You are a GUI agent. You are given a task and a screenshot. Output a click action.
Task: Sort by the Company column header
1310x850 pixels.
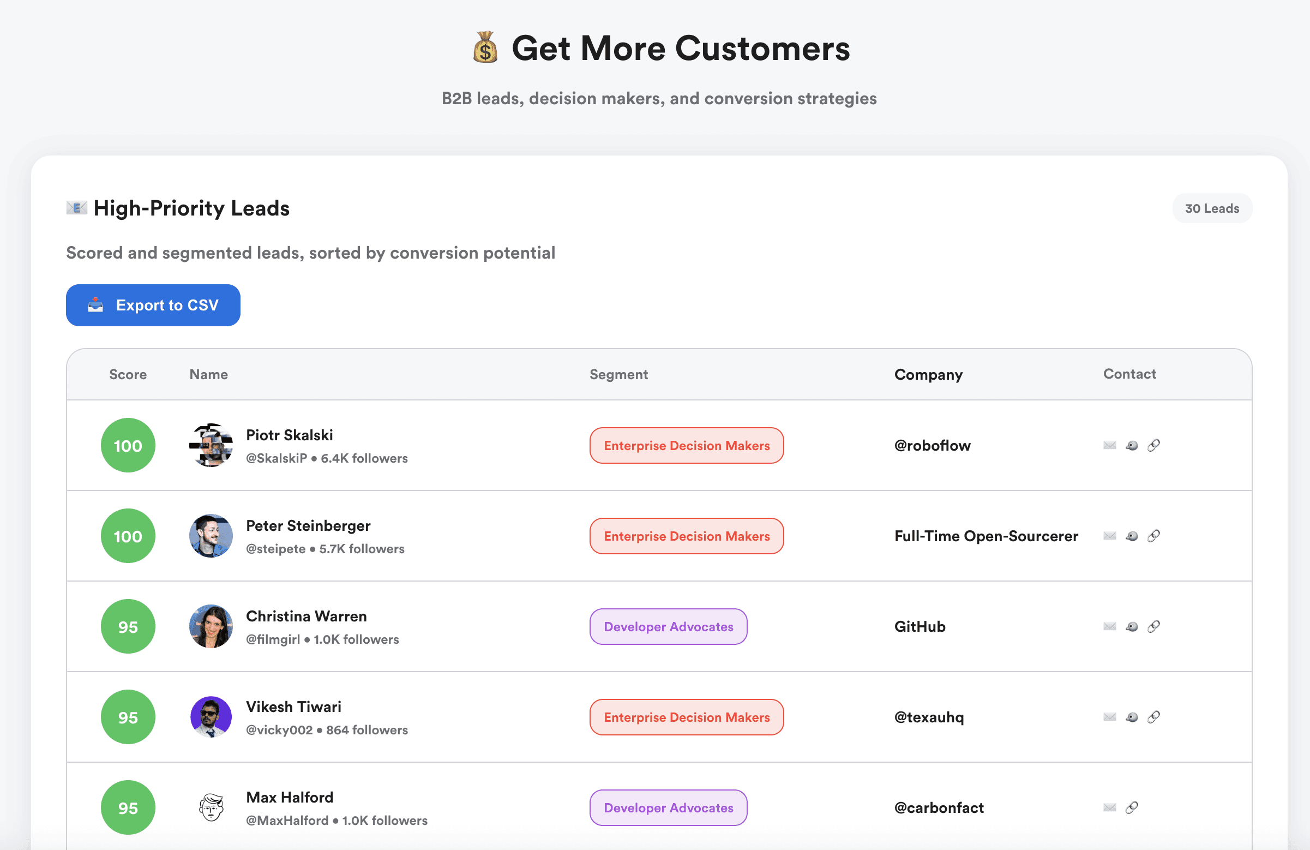coord(928,374)
